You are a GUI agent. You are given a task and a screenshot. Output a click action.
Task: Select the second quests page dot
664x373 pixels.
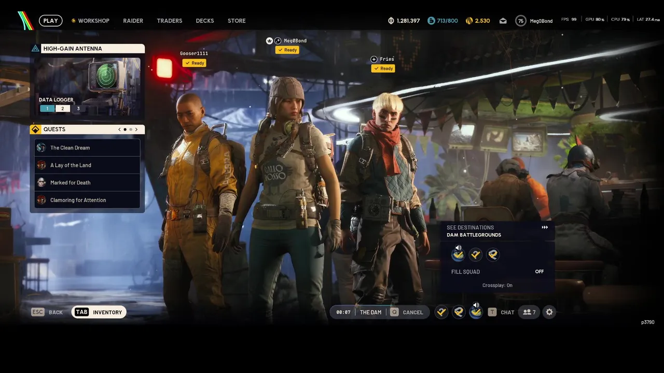tap(131, 130)
